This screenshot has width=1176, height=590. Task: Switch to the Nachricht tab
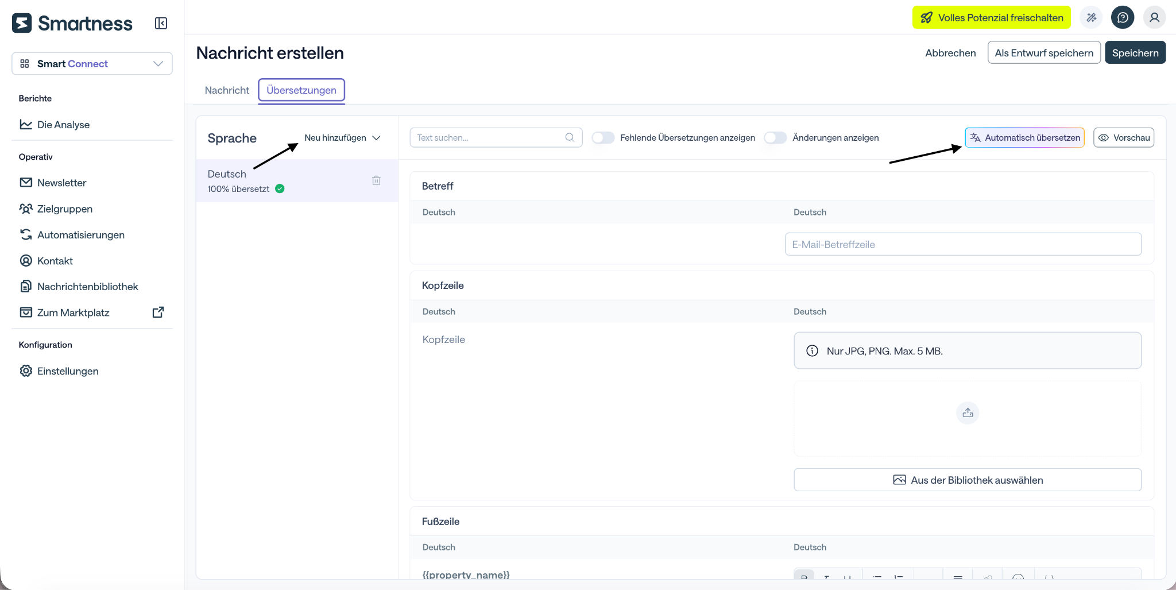pos(227,90)
